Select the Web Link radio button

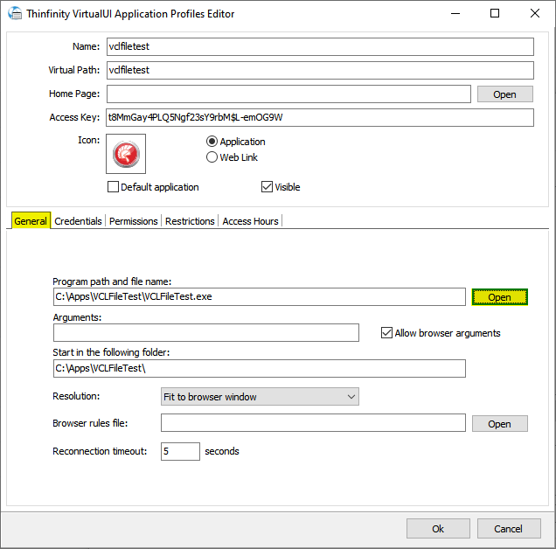(212, 157)
